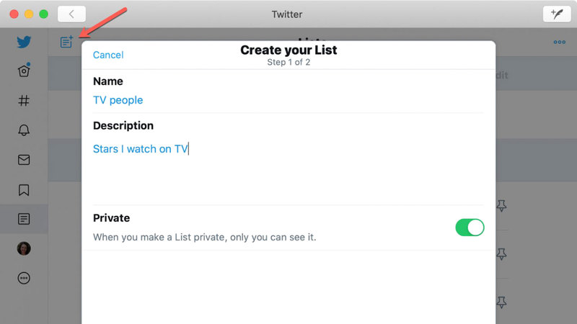577x324 pixels.
Task: Open the Notifications bell
Action: pos(24,130)
